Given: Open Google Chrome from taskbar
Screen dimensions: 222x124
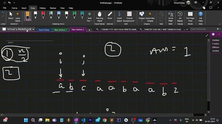Looking at the screenshot, I should 105,120.
